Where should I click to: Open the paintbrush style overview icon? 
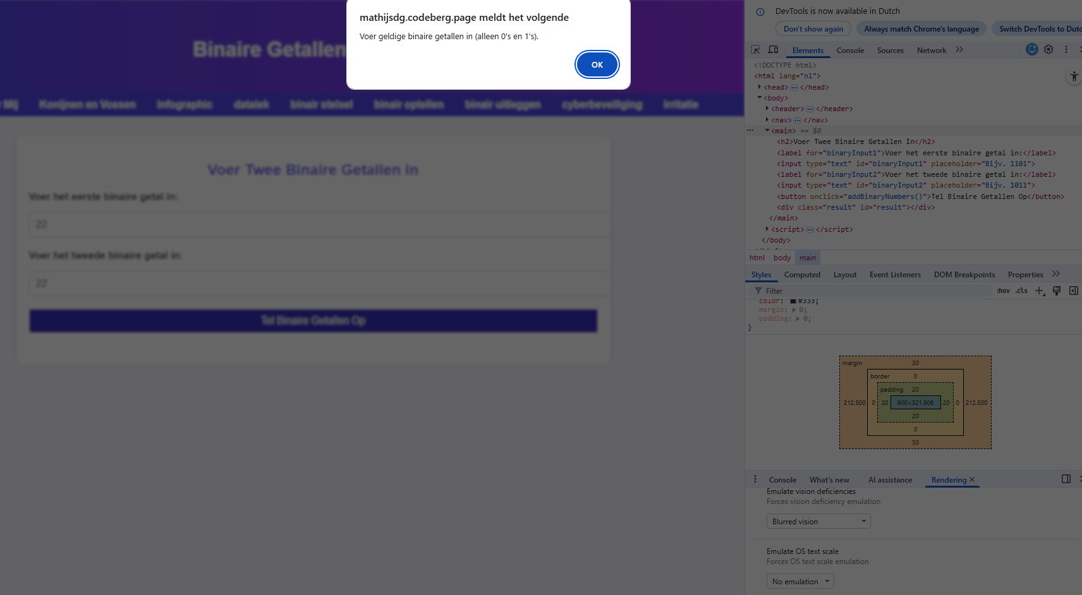1057,291
